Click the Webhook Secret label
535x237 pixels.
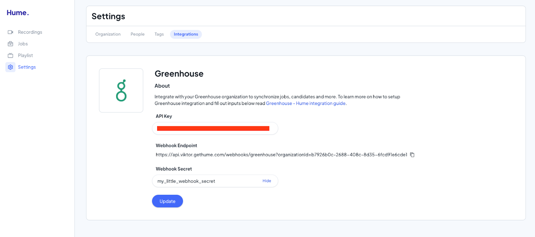tap(174, 169)
